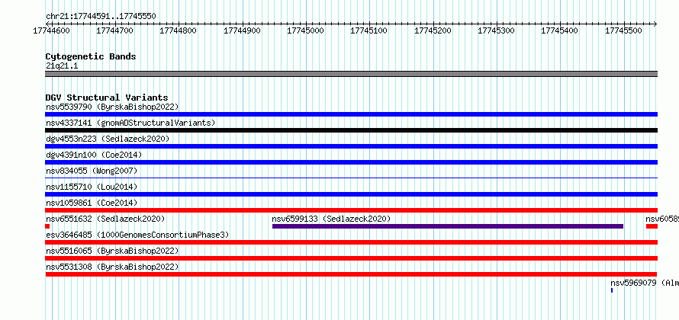Click the 21q21.1 band label
The width and height of the screenshot is (679, 320).
tap(62, 66)
